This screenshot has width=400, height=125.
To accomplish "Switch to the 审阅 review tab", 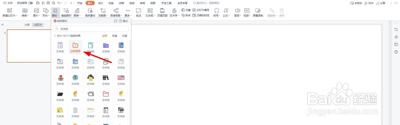I will [x=142, y=3].
